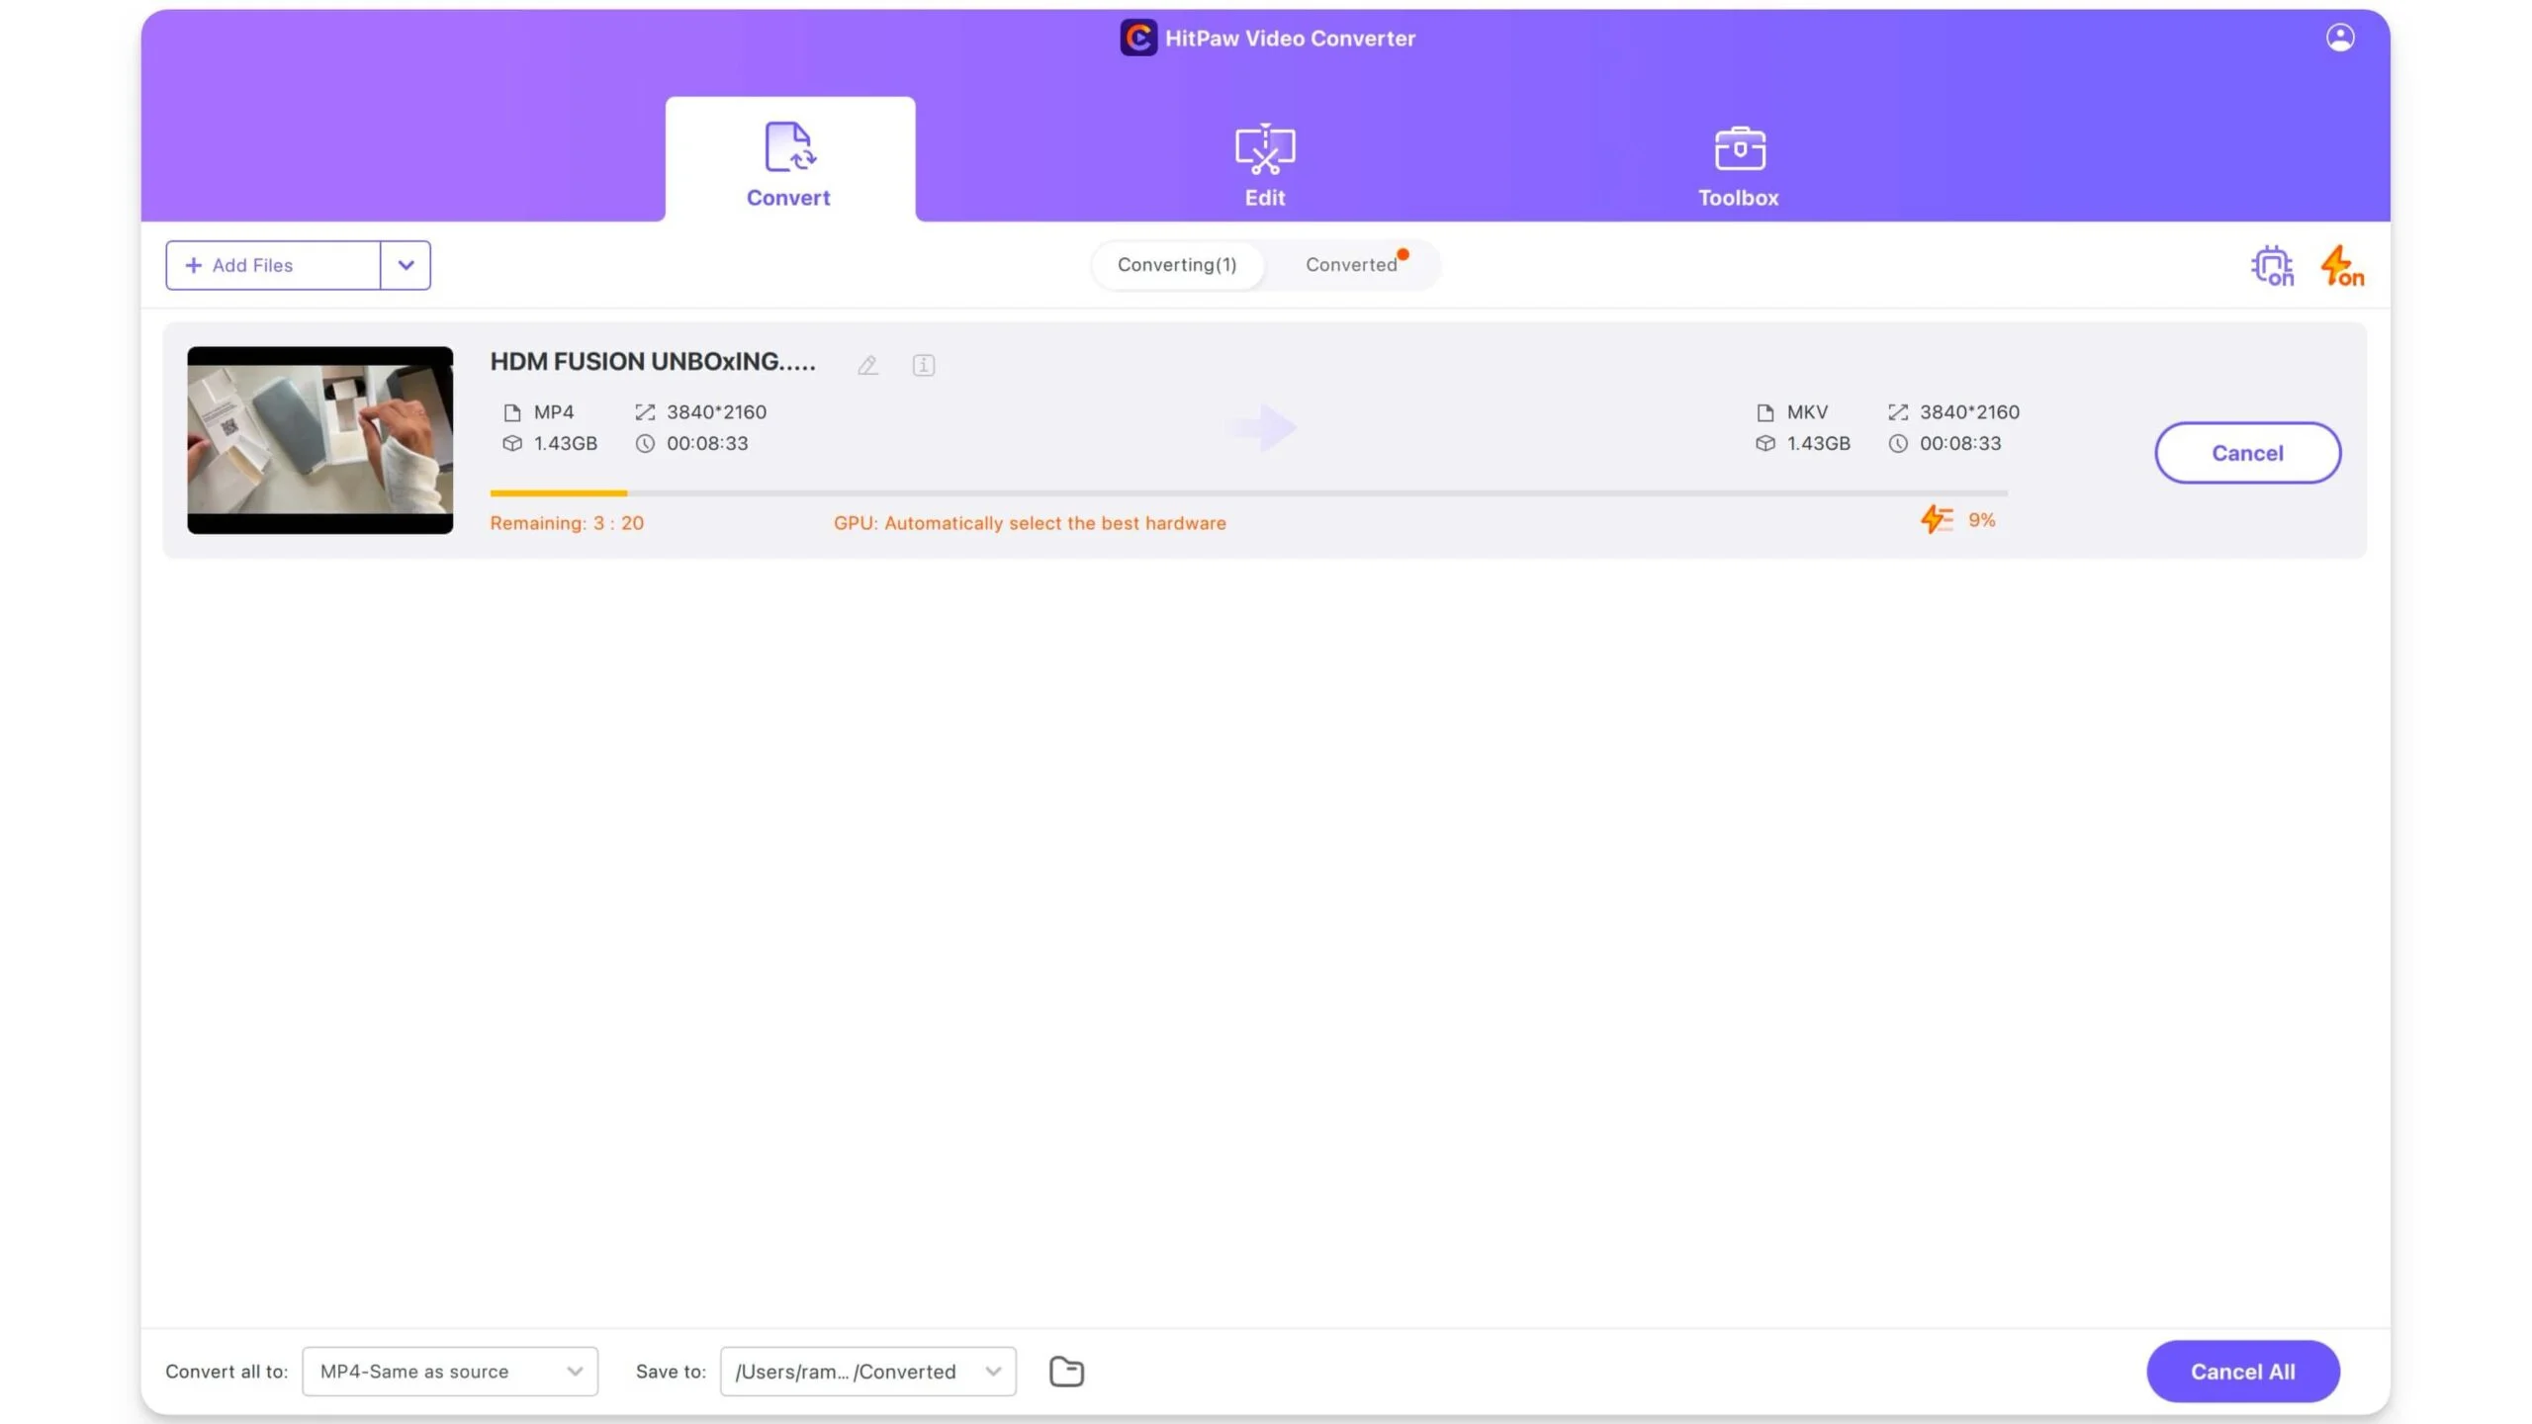Click the source MP4 format label
This screenshot has height=1424, width=2532.
(x=554, y=412)
